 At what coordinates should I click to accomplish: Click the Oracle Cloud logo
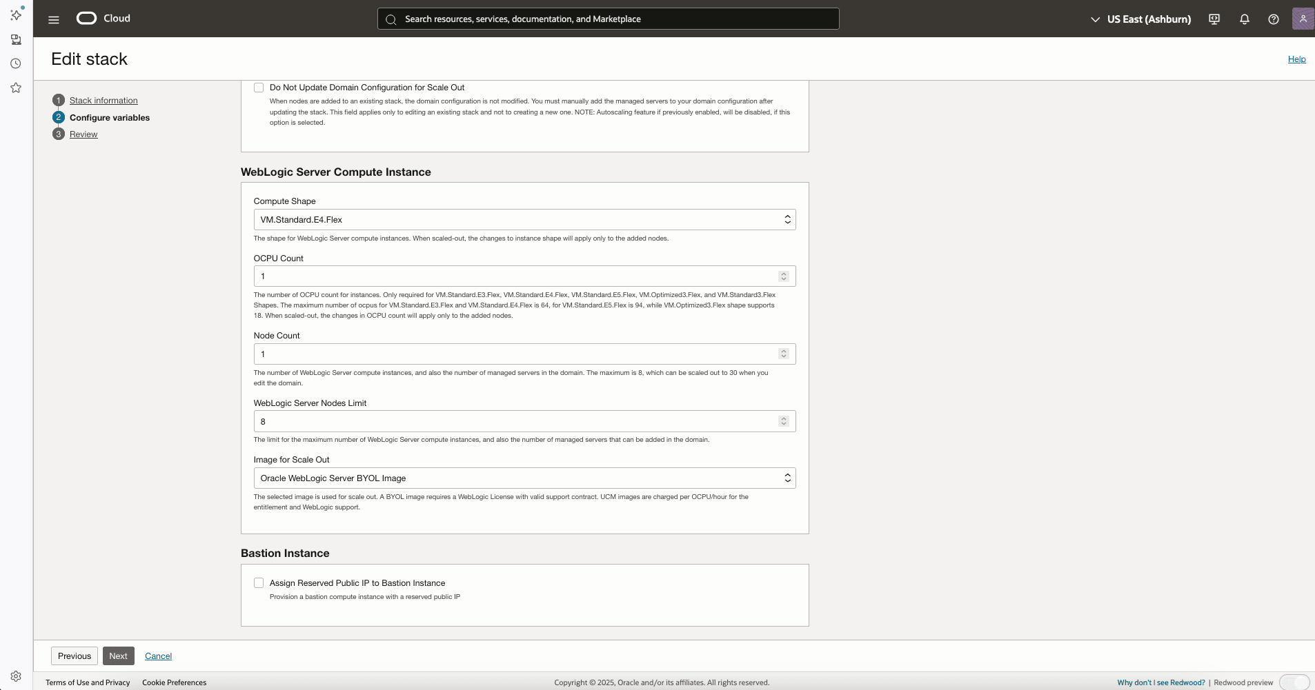pos(103,19)
